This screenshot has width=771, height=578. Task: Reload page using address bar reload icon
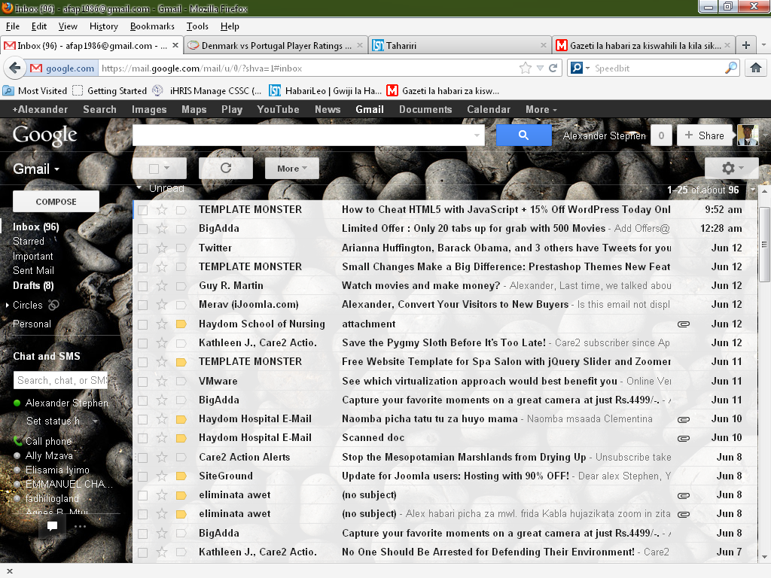point(553,68)
